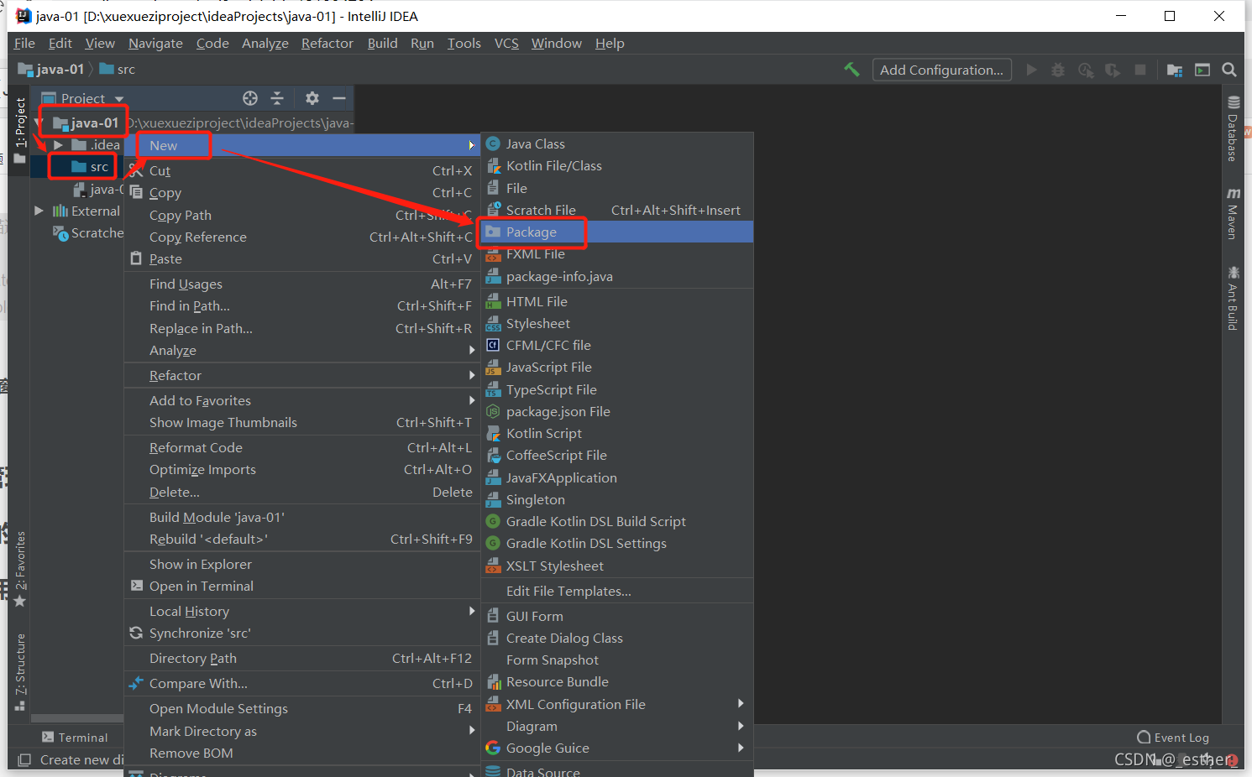Expand External Libraries tree node
Image resolution: width=1252 pixels, height=777 pixels.
click(39, 211)
